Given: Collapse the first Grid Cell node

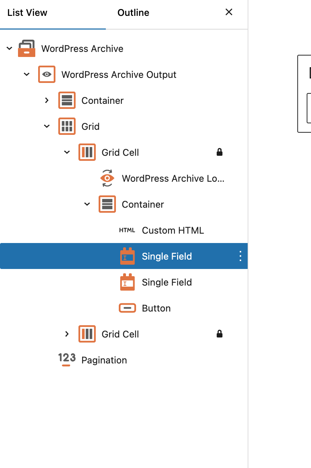Looking at the screenshot, I should 67,153.
